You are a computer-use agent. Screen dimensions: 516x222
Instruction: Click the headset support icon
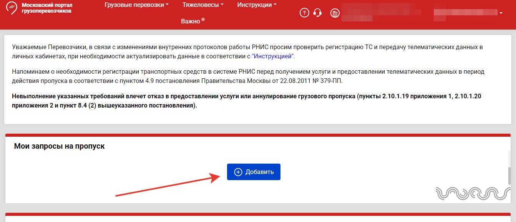point(317,13)
